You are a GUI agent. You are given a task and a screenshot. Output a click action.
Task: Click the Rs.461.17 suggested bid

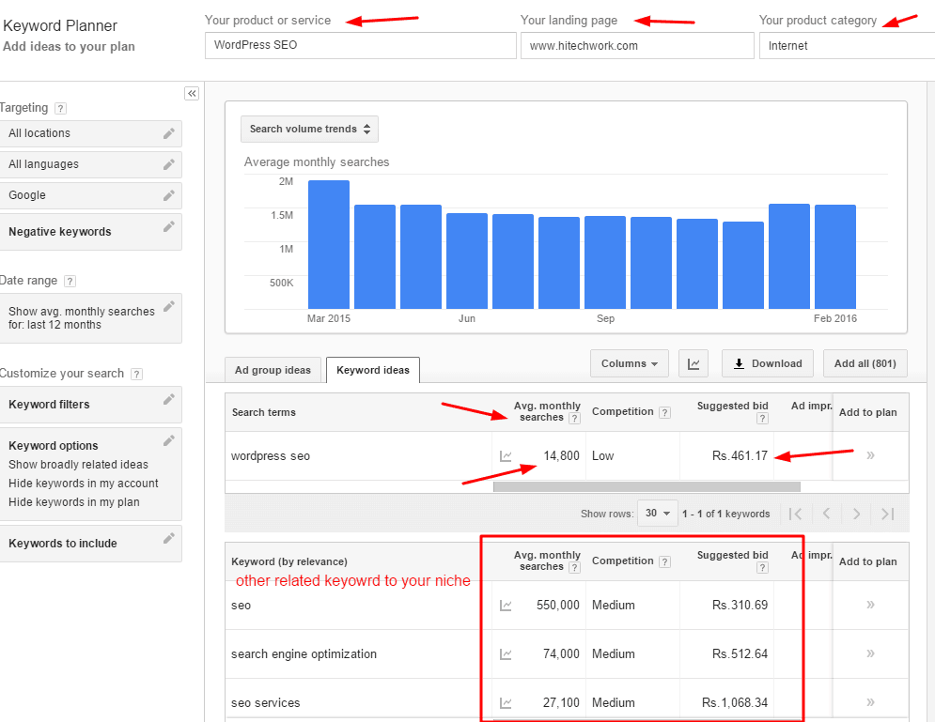pos(740,455)
